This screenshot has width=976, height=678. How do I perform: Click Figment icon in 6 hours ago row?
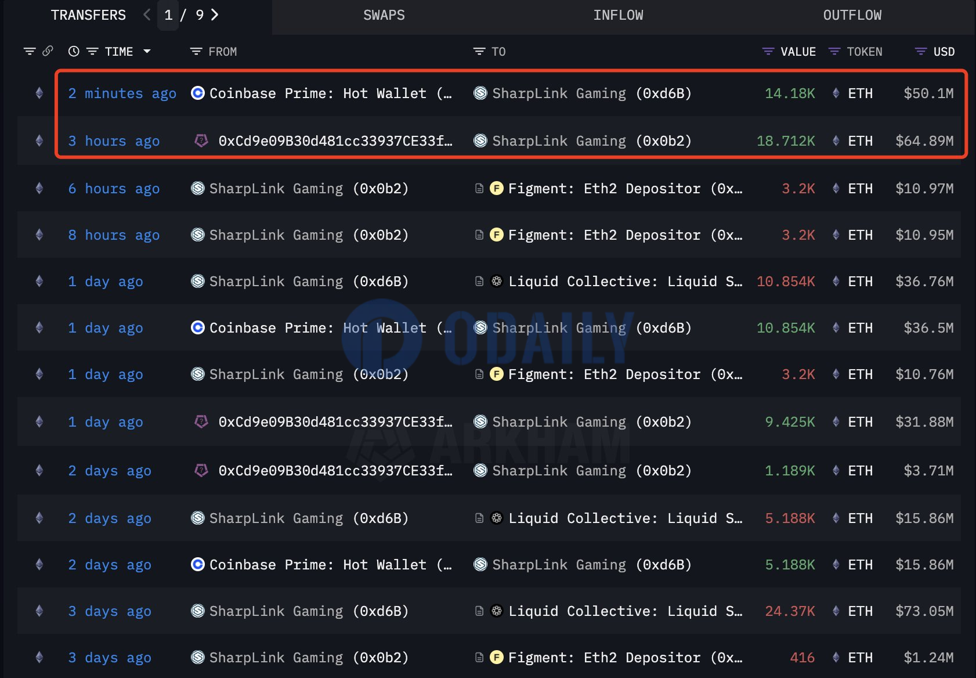coord(497,188)
